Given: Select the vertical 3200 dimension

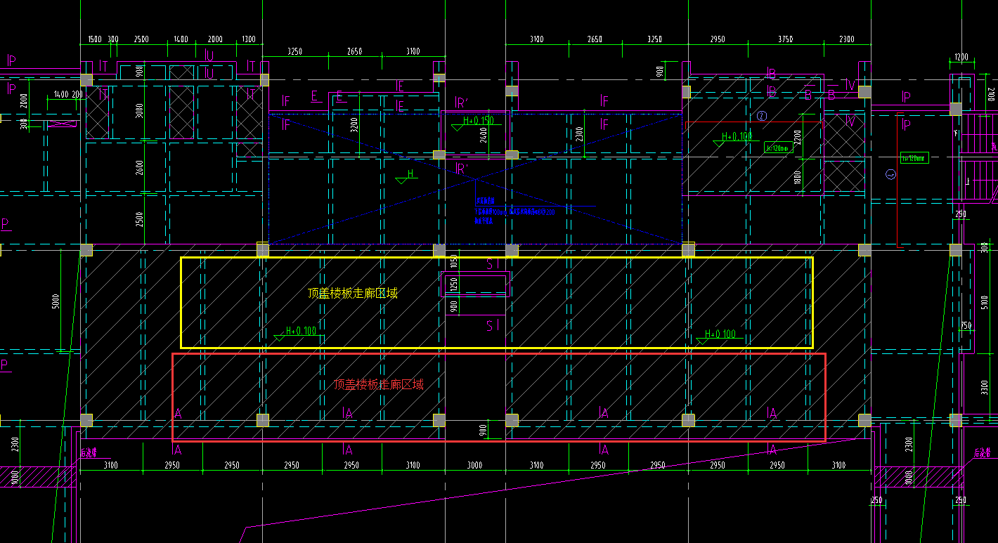Looking at the screenshot, I should 355,125.
